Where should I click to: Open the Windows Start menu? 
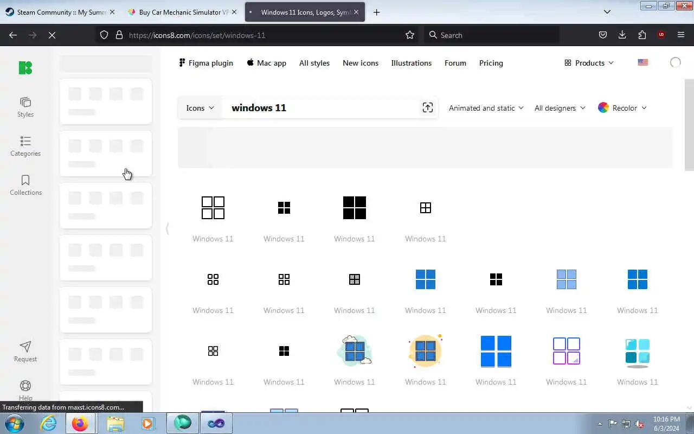click(14, 423)
